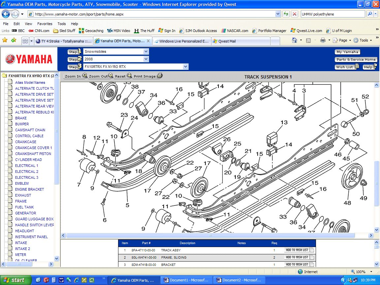The image size is (380, 285).
Task: Click the RSS feeds icon
Action: tap(308, 41)
